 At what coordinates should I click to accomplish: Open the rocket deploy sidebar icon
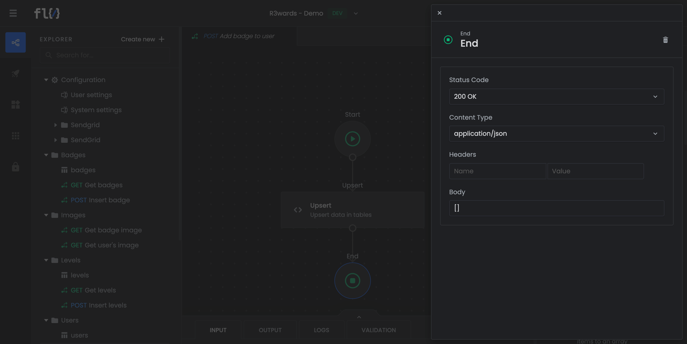(16, 73)
